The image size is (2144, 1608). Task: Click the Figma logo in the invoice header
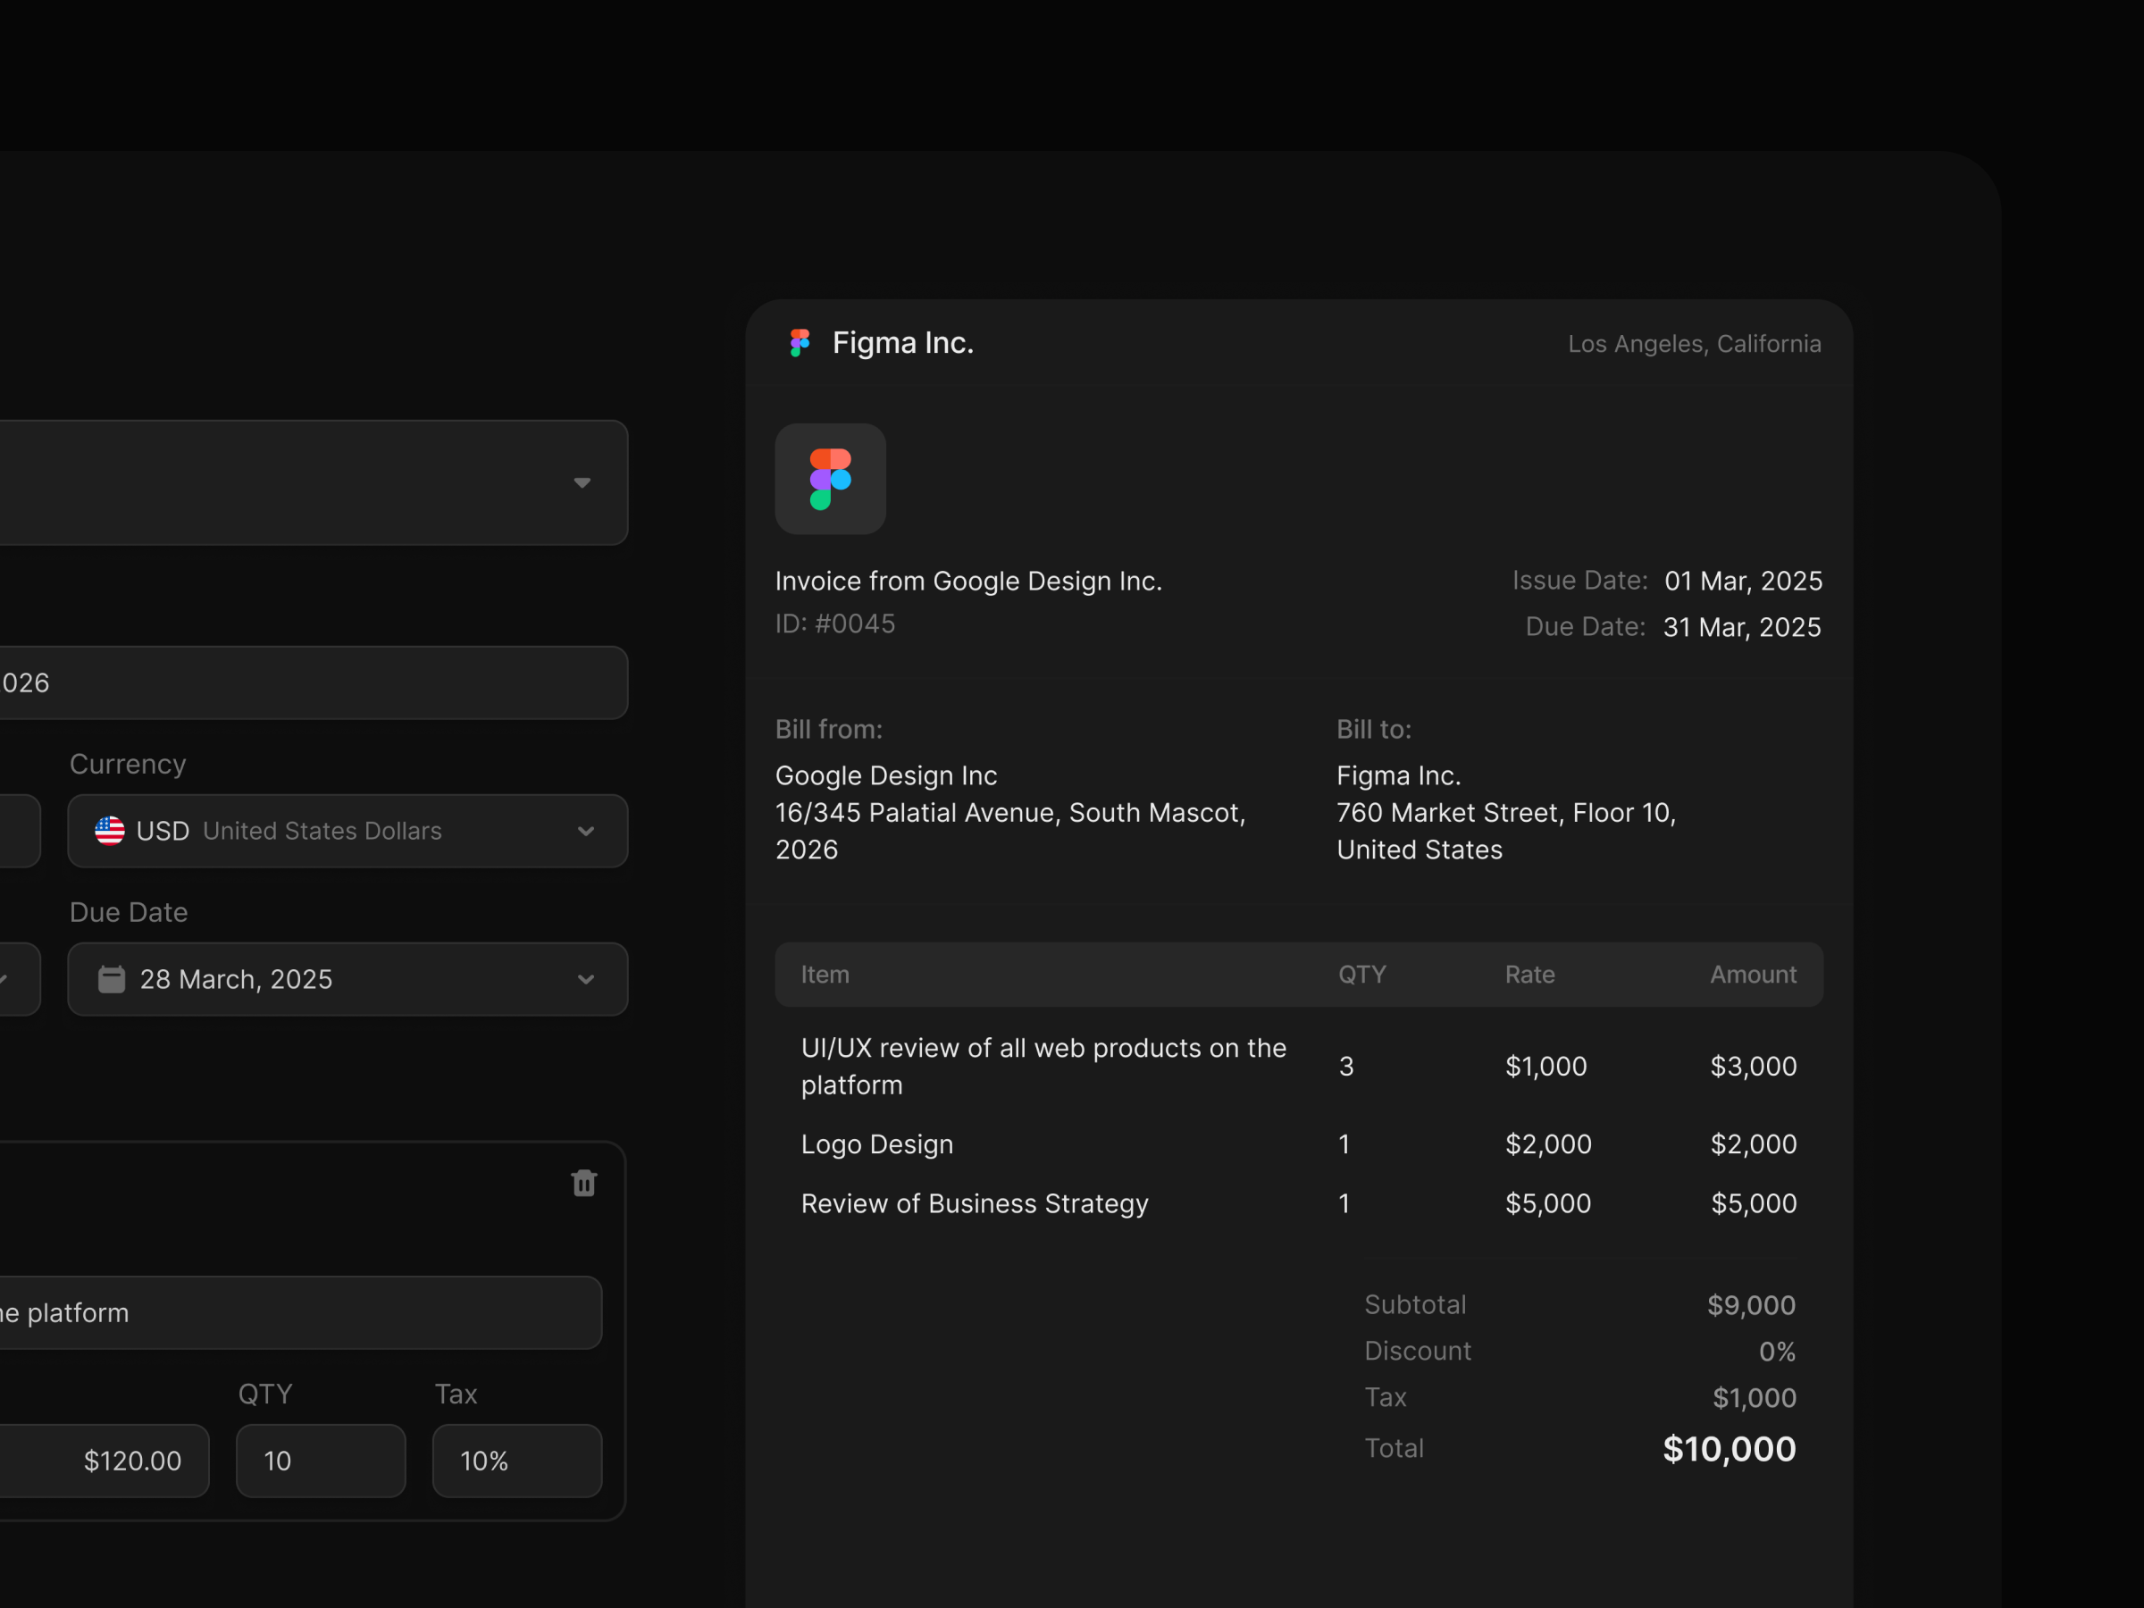click(799, 342)
